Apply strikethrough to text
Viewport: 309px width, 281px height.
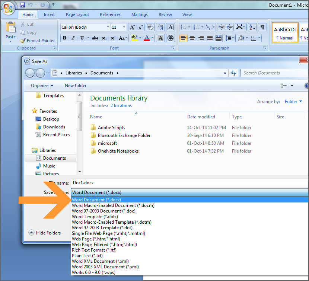click(x=95, y=38)
